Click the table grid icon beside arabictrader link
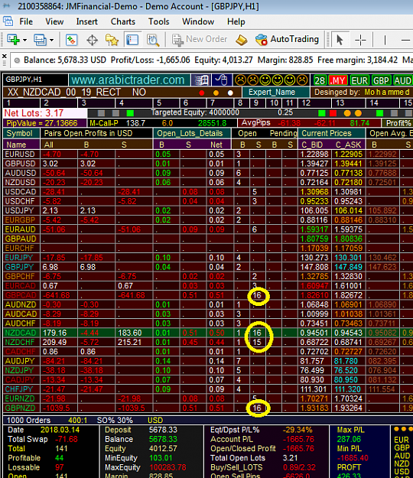The height and width of the screenshot is (478, 413). (x=201, y=80)
